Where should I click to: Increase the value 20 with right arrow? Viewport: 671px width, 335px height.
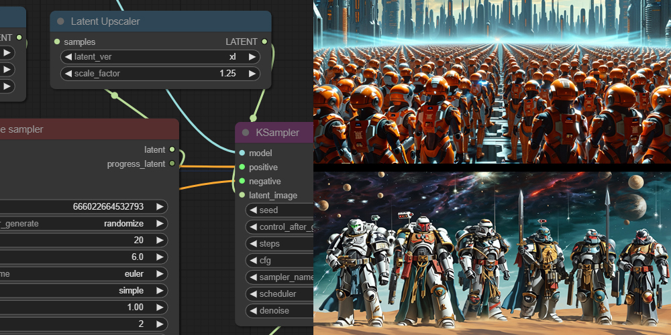[x=160, y=240]
